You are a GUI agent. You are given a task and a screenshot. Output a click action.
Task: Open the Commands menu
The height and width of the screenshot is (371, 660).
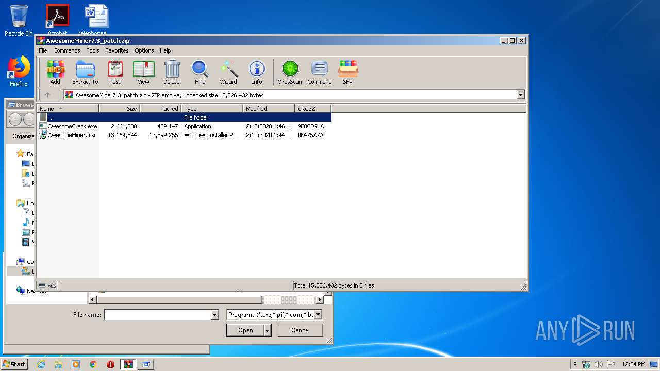67,50
